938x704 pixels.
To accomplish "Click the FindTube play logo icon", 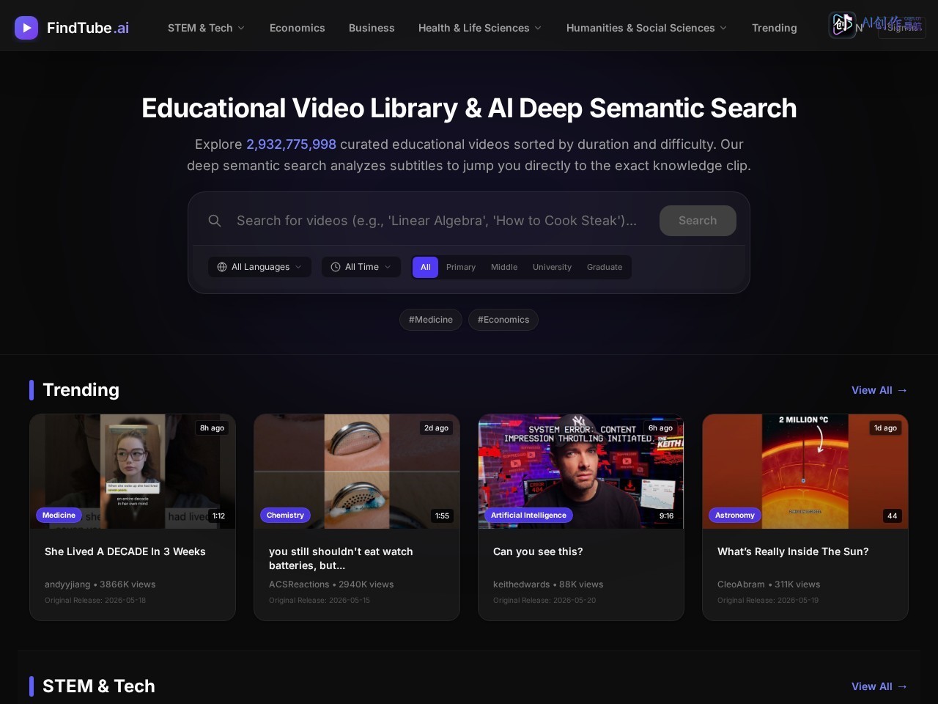I will [26, 28].
